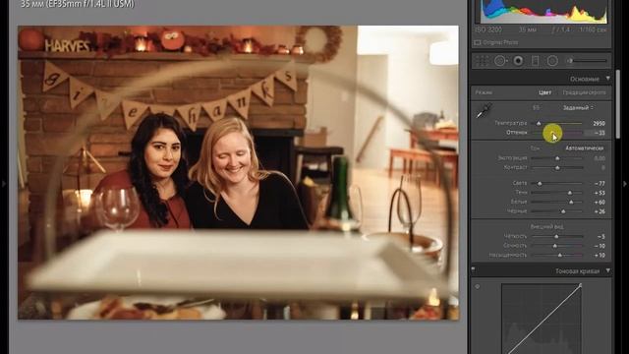This screenshot has height=354, width=629.
Task: Click the Температура slider handle
Action: click(x=539, y=123)
